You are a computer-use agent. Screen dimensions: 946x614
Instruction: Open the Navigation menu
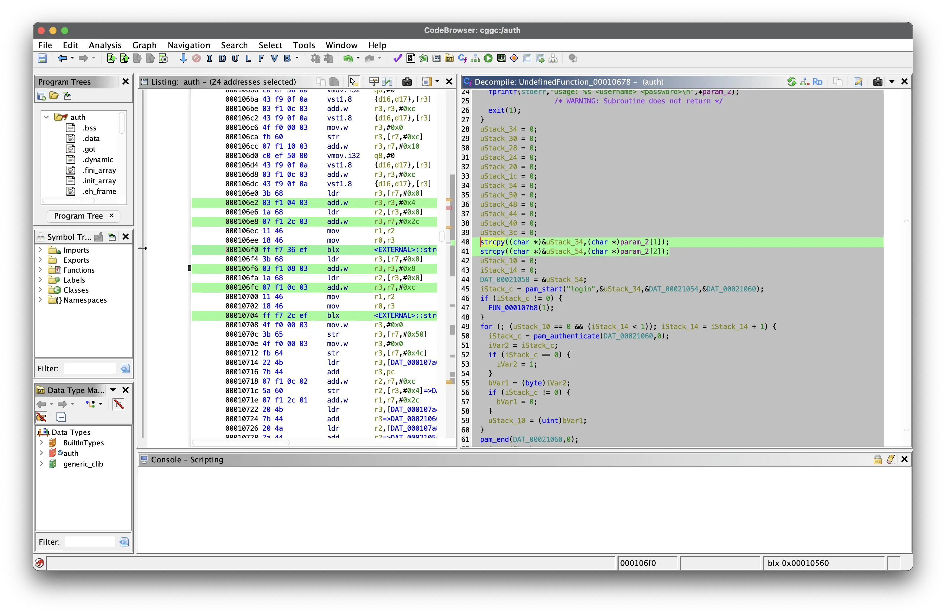click(x=188, y=45)
